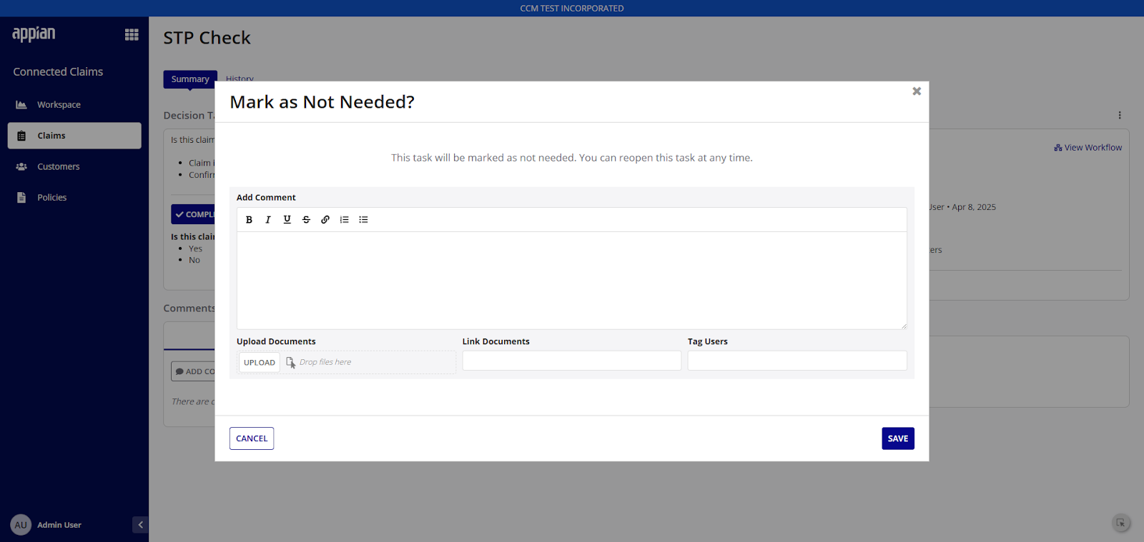Screen dimensions: 1144x542
Task: Click inside the Add Comment text area
Action: click(x=572, y=281)
